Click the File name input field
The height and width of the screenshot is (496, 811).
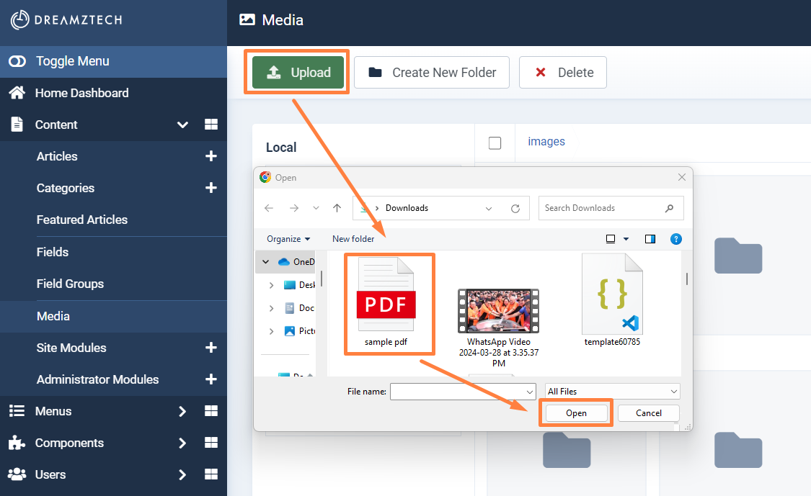pyautogui.click(x=463, y=392)
